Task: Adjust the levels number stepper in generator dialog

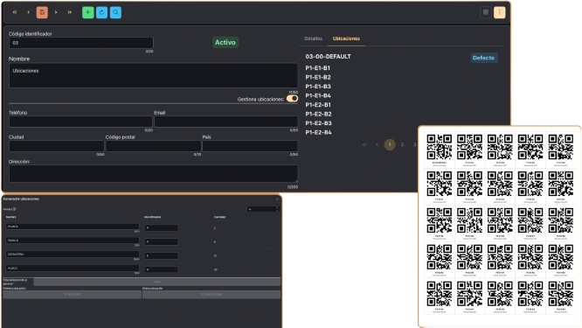Action: 263,209
